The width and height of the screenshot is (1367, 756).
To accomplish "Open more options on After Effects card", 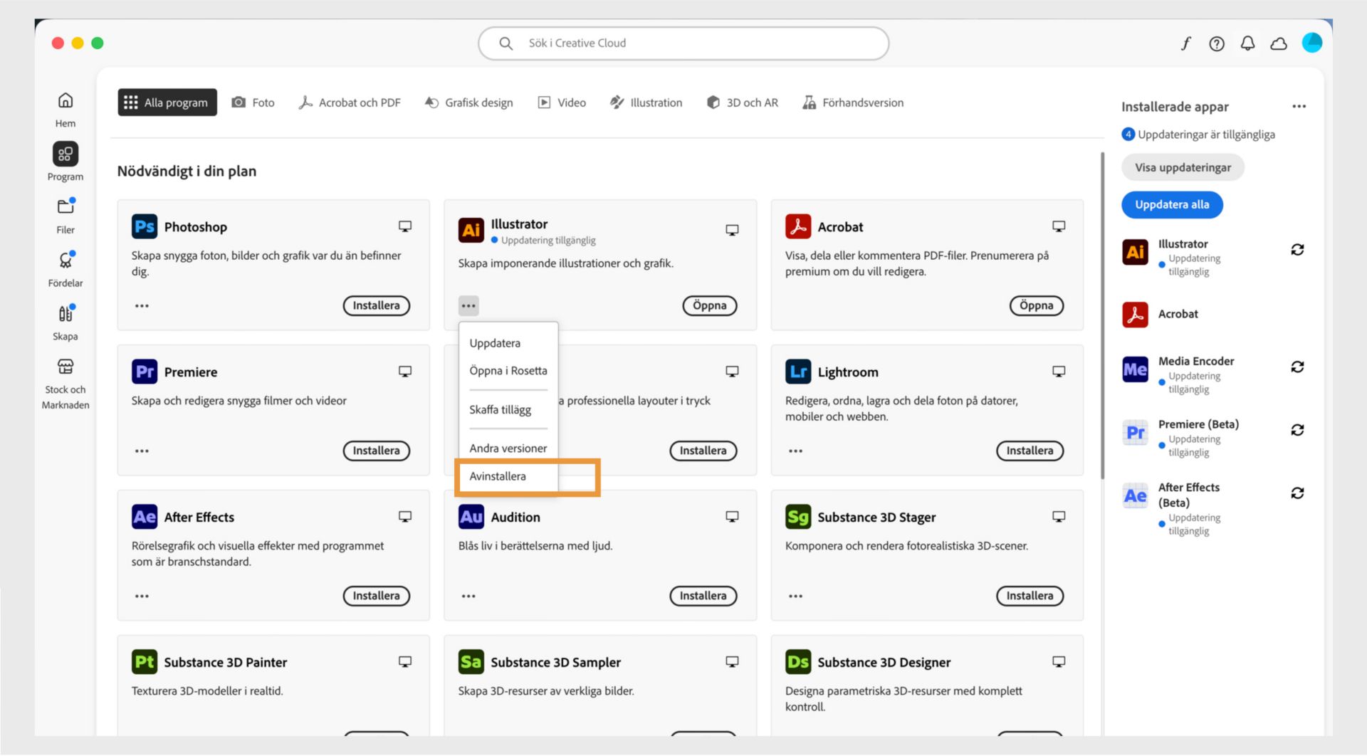I will (142, 597).
